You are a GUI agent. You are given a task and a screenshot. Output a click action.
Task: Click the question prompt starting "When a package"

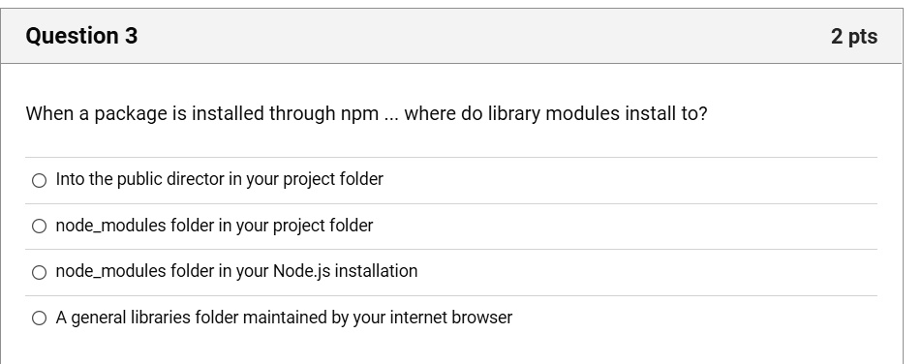(x=366, y=113)
